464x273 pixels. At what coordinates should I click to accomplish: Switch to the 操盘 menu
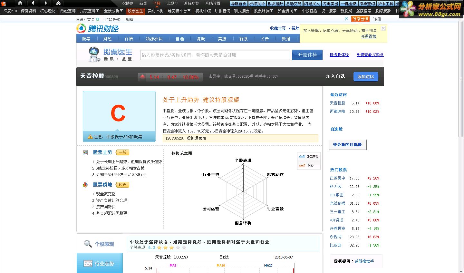click(128, 4)
